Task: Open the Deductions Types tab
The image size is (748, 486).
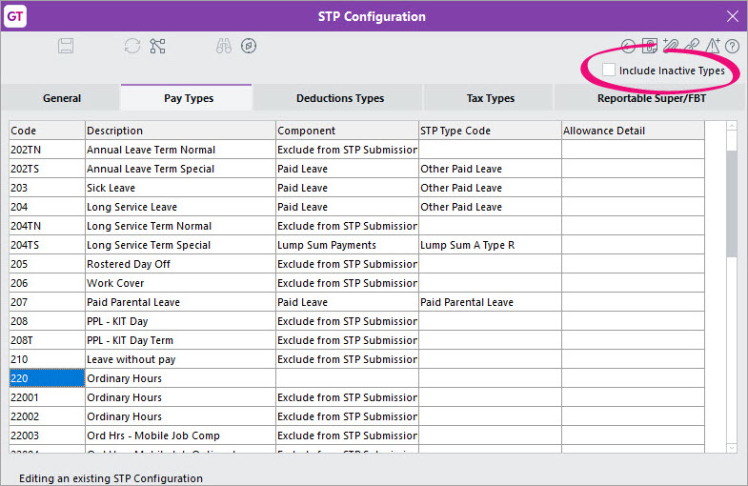Action: pos(339,98)
